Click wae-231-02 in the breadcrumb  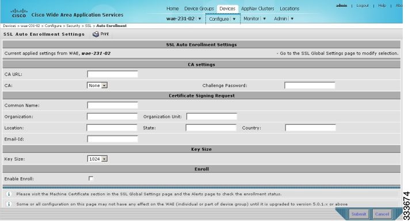coord(30,26)
